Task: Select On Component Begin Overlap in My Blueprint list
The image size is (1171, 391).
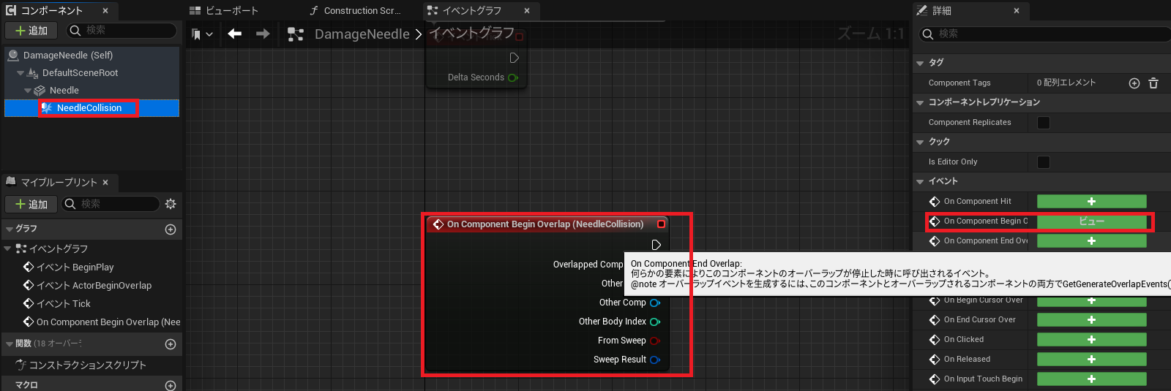Action: [x=102, y=322]
